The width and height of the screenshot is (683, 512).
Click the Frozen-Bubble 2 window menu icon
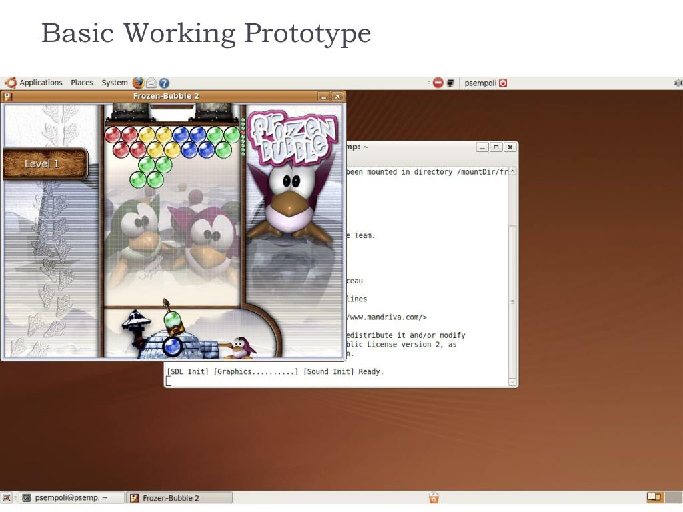point(7,97)
